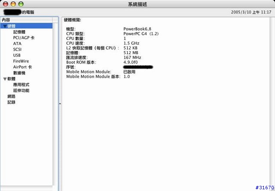Click the 1.0 Mobile Motion Module version

point(127,76)
